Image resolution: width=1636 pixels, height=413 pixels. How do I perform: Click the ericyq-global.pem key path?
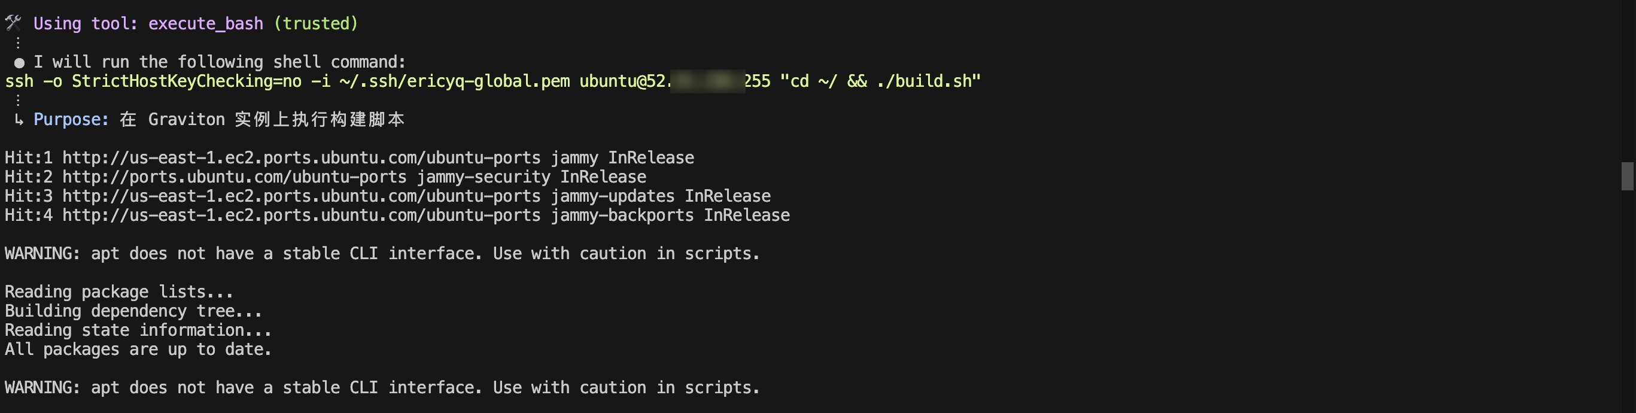pyautogui.click(x=454, y=81)
